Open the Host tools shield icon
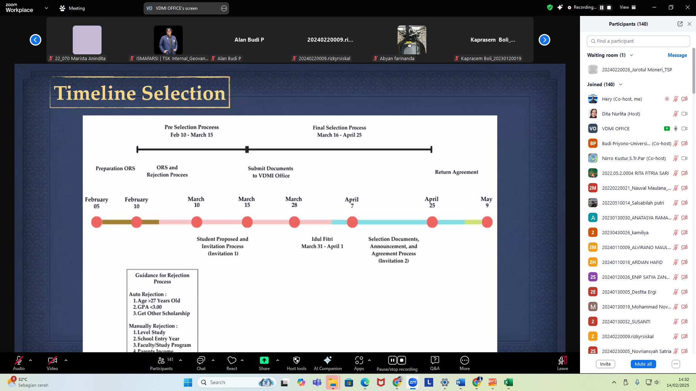 coord(296,360)
